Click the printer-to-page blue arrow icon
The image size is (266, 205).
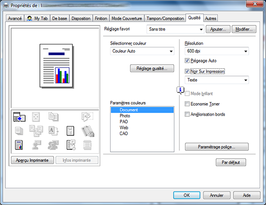click(x=19, y=117)
